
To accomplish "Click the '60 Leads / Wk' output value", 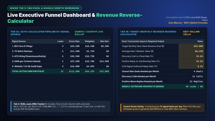I will [x=194, y=86].
